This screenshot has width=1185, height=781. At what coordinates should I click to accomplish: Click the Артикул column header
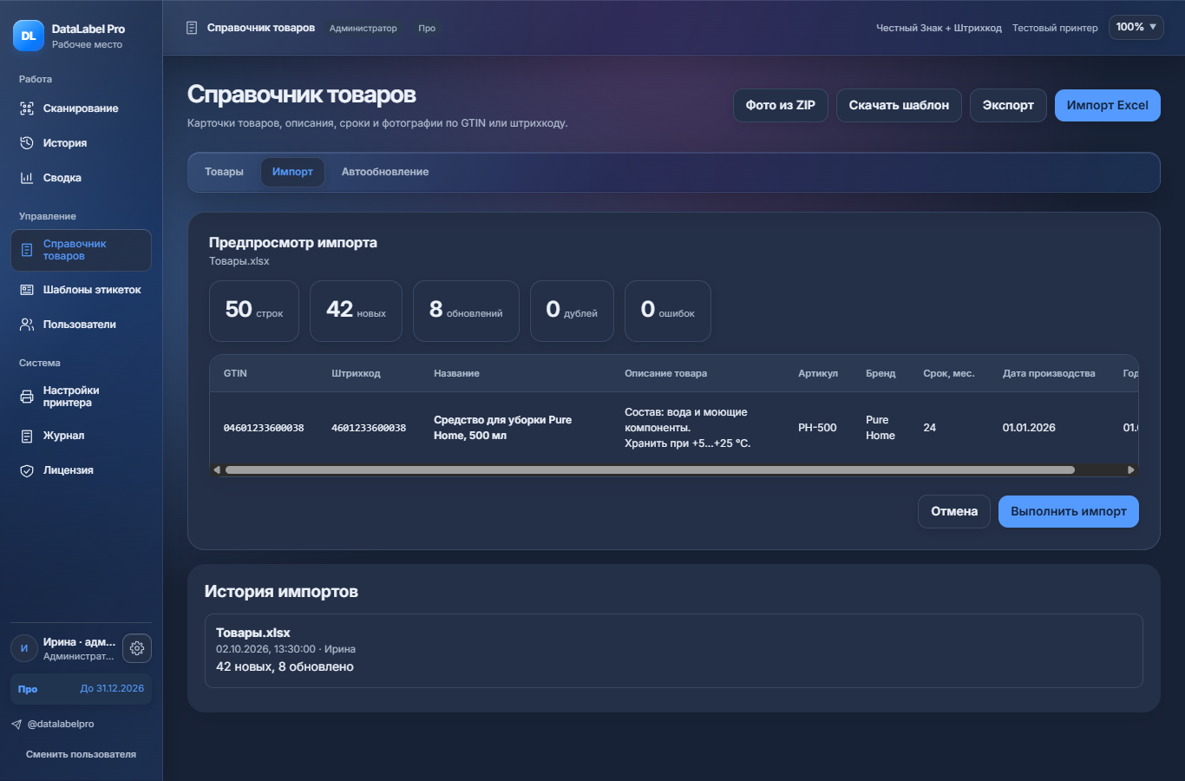point(818,373)
